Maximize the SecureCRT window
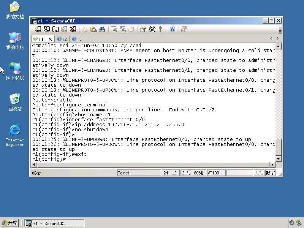 click(x=272, y=21)
